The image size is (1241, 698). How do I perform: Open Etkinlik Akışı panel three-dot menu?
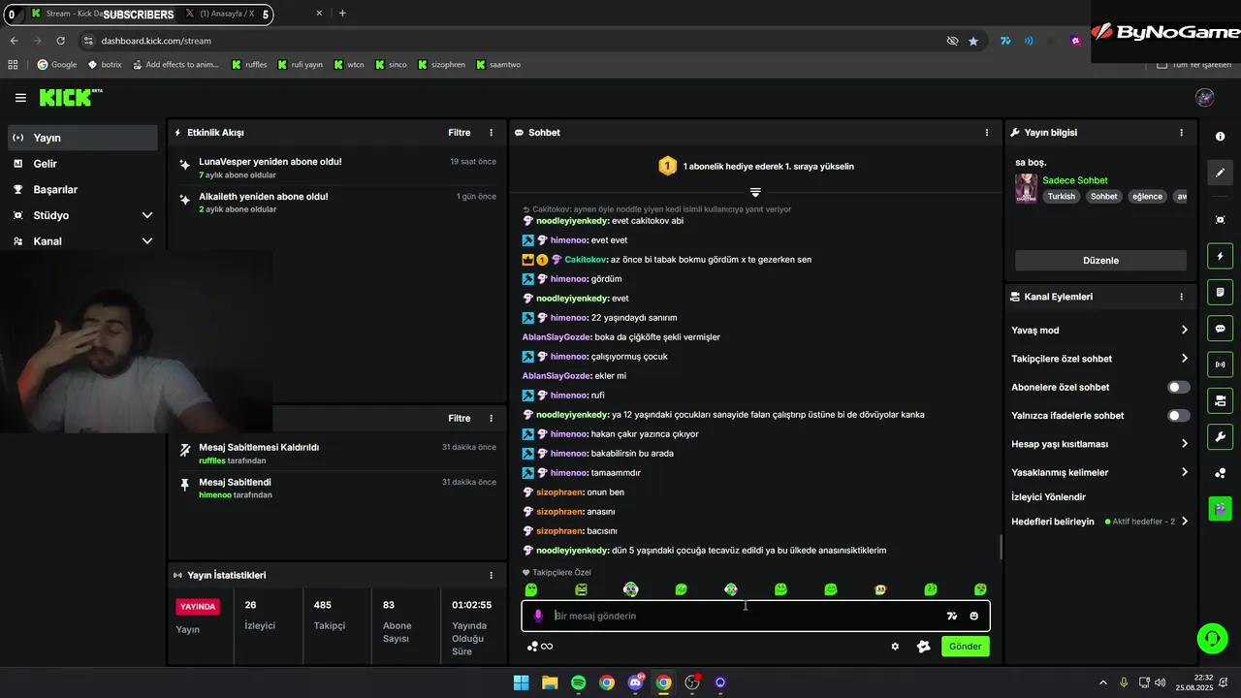click(491, 133)
